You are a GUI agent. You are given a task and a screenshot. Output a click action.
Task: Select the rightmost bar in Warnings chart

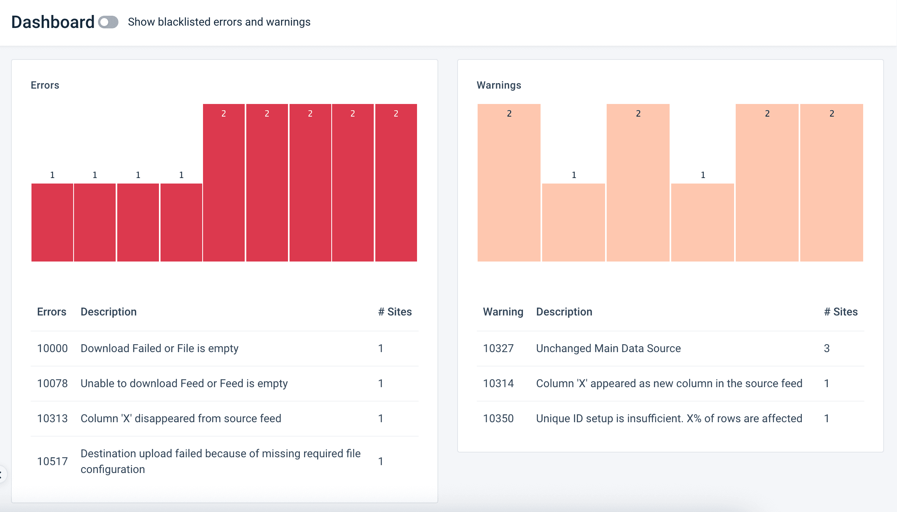(x=831, y=183)
